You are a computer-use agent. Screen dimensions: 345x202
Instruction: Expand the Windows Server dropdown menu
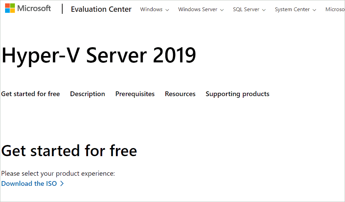pos(201,9)
